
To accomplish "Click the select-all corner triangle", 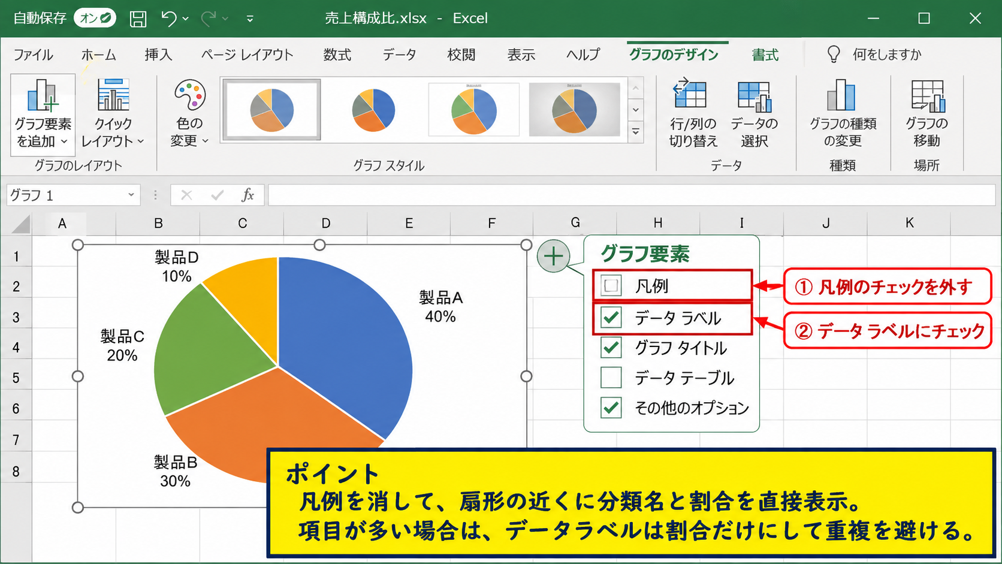I will 21,224.
